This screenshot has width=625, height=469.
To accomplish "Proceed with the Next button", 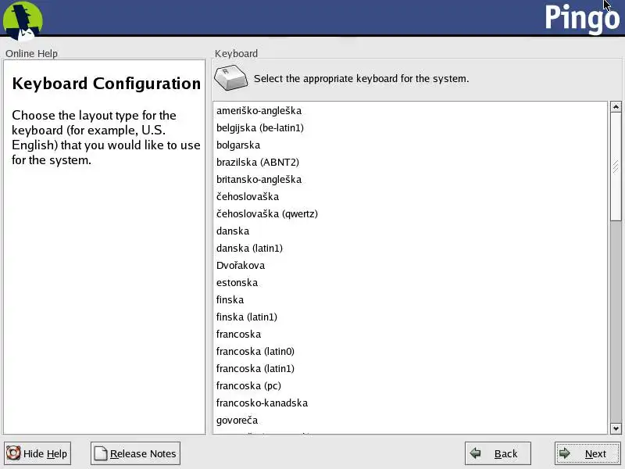I will tap(587, 453).
